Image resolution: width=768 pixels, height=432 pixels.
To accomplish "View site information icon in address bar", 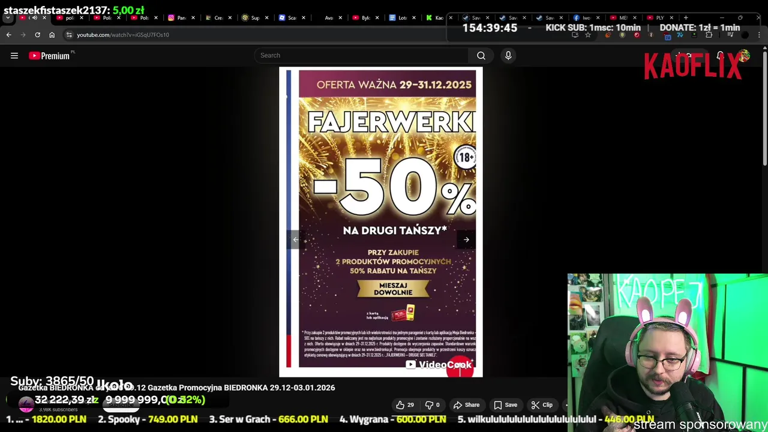I will (69, 35).
